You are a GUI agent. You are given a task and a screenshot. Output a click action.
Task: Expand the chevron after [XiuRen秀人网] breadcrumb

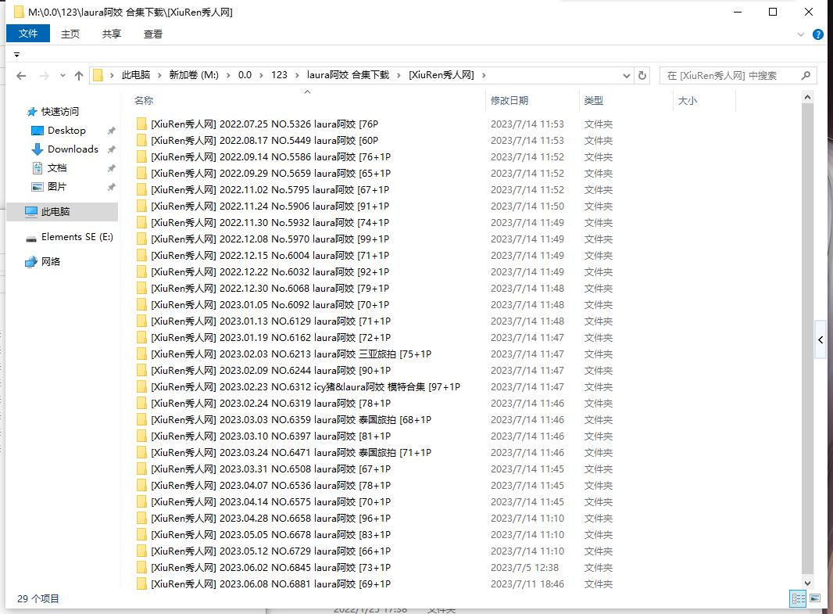pos(484,76)
